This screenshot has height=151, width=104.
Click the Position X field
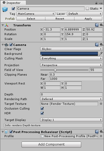52,29
